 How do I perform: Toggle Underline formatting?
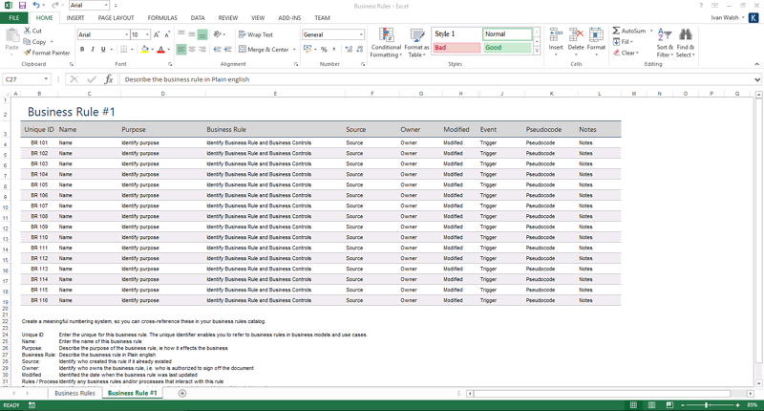pyautogui.click(x=103, y=50)
